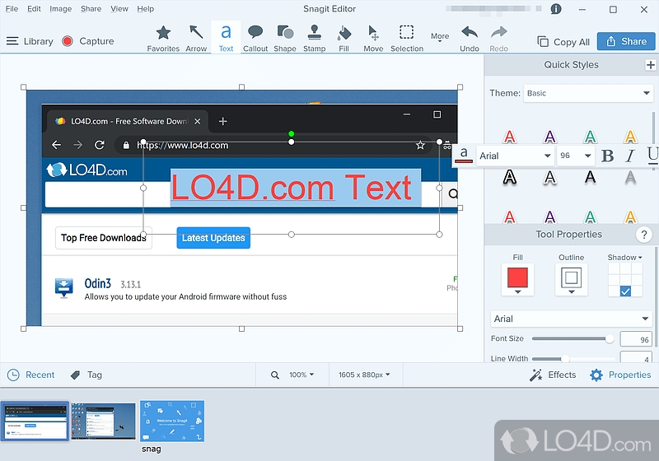Image resolution: width=659 pixels, height=461 pixels.
Task: Open the font size 96 dropdown
Action: point(575,156)
